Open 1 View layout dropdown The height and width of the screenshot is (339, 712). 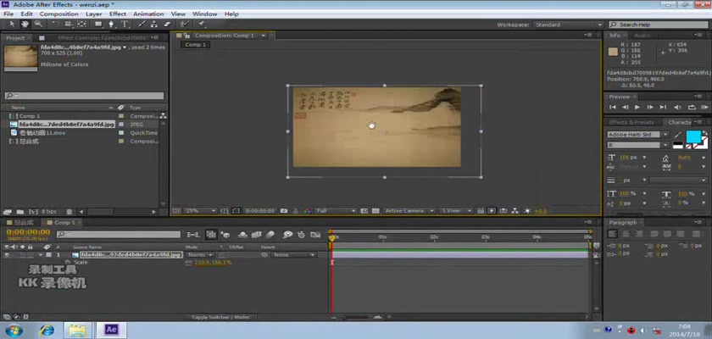pos(456,211)
